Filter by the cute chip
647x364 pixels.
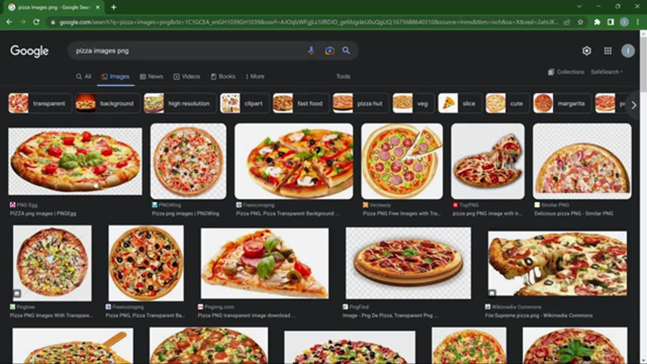tap(507, 103)
